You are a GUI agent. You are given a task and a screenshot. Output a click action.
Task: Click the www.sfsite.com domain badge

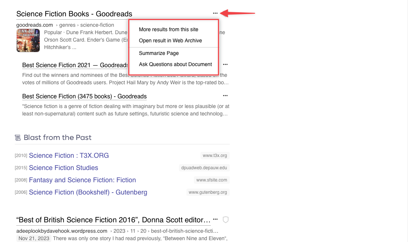click(x=212, y=180)
